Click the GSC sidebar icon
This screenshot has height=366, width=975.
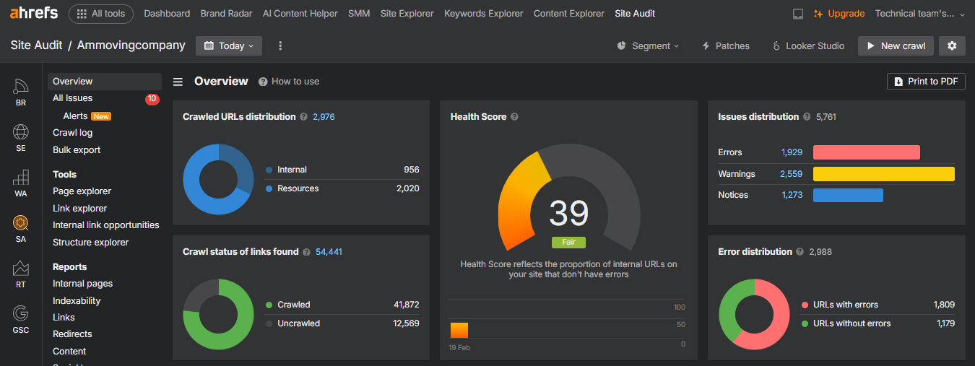(21, 320)
